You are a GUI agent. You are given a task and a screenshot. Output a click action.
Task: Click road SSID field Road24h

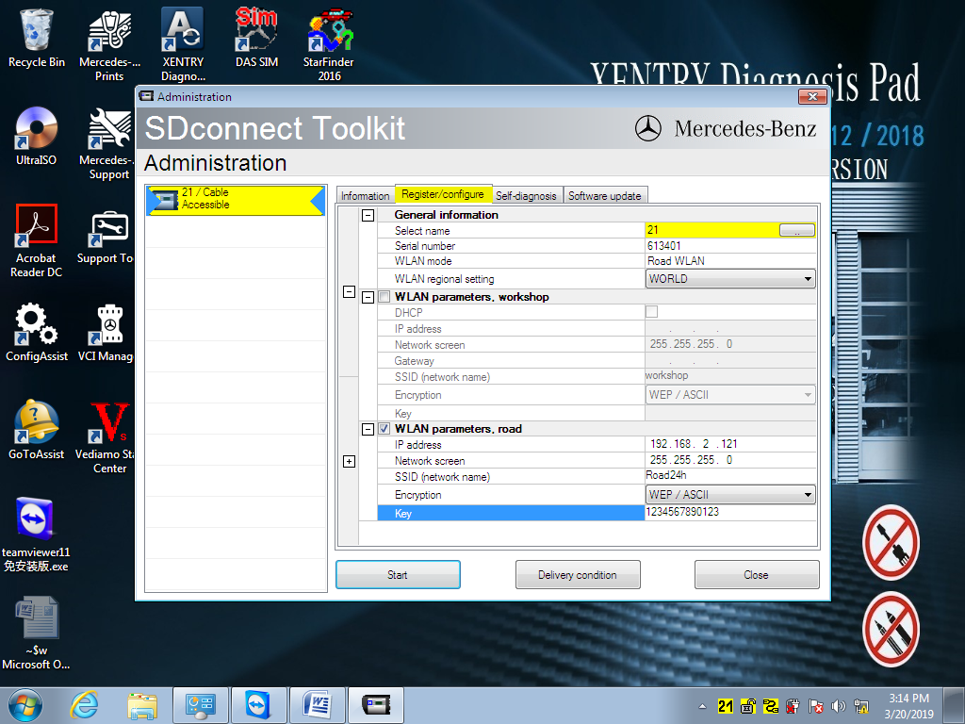tap(730, 476)
